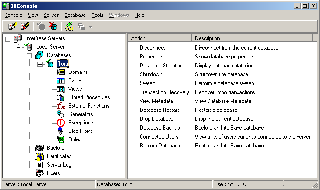Choose the View Metadata action

156,101
